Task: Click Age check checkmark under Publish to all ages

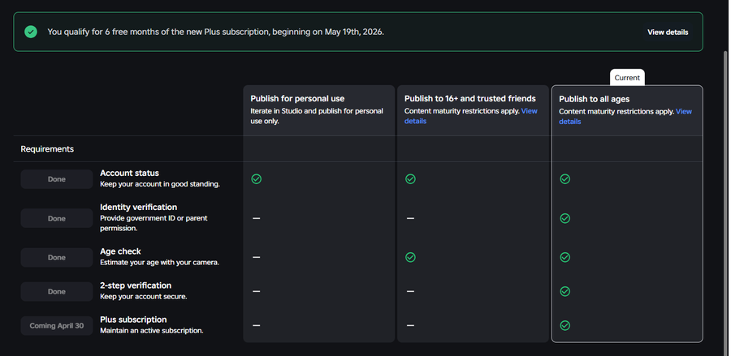Action: [x=564, y=257]
